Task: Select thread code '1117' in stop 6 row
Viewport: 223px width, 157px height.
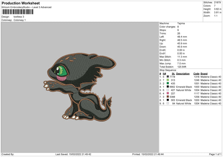Action: 197,94
